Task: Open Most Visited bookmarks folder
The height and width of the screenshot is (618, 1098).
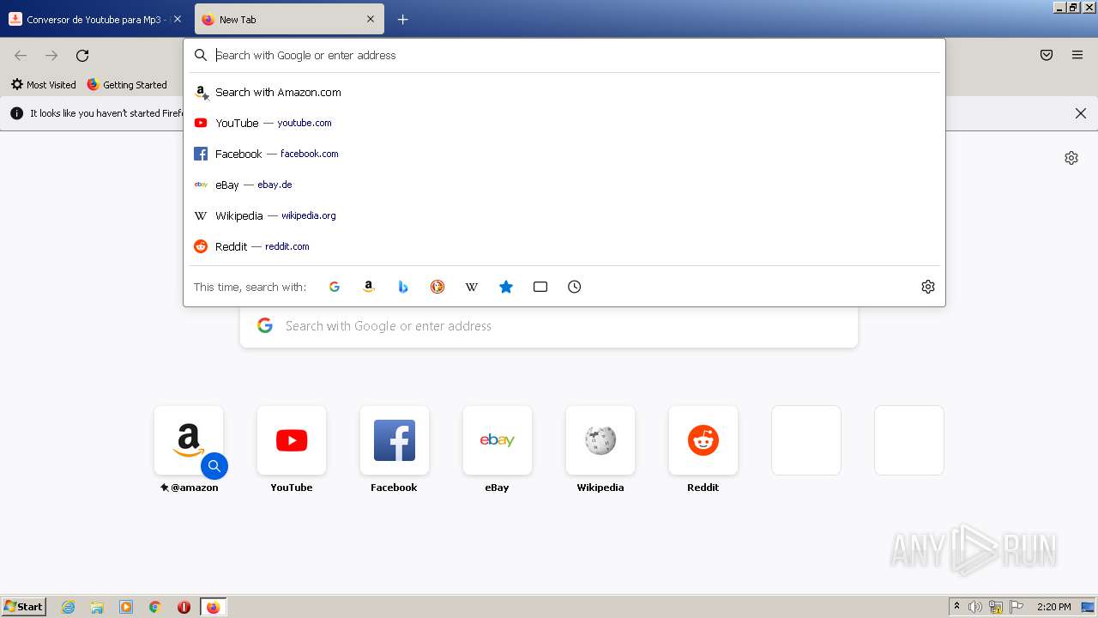Action: (44, 84)
